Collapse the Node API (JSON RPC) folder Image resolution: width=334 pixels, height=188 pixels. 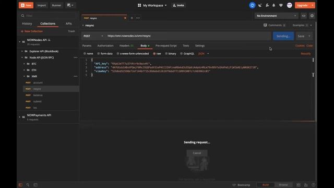point(22,57)
